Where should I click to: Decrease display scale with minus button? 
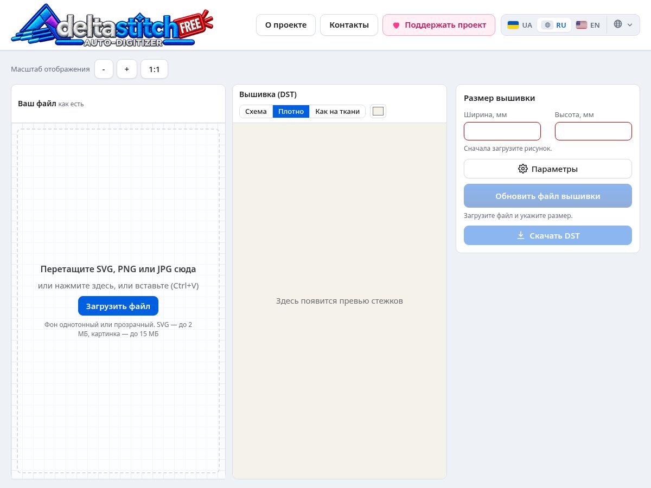104,69
